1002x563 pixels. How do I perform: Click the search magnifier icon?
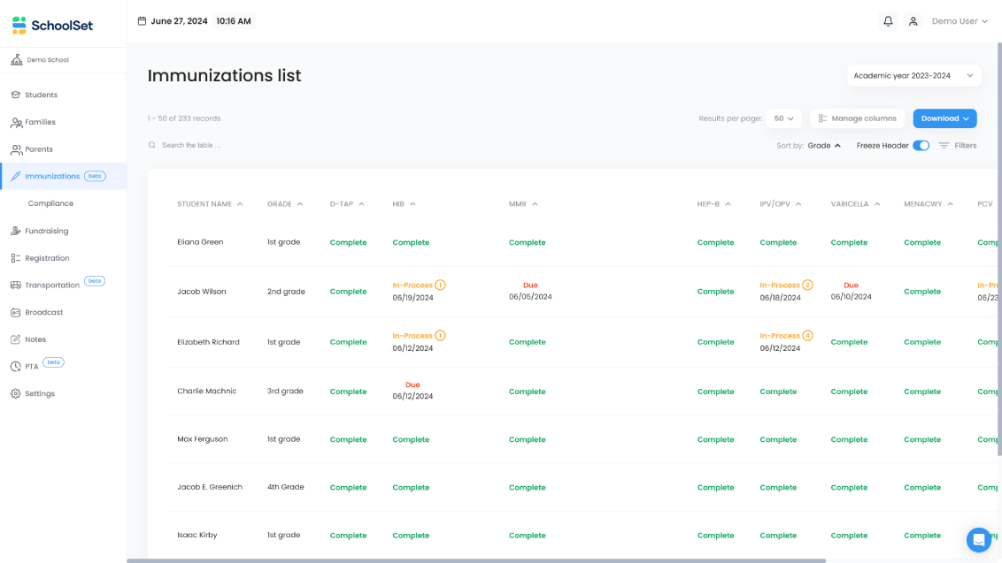pos(152,145)
